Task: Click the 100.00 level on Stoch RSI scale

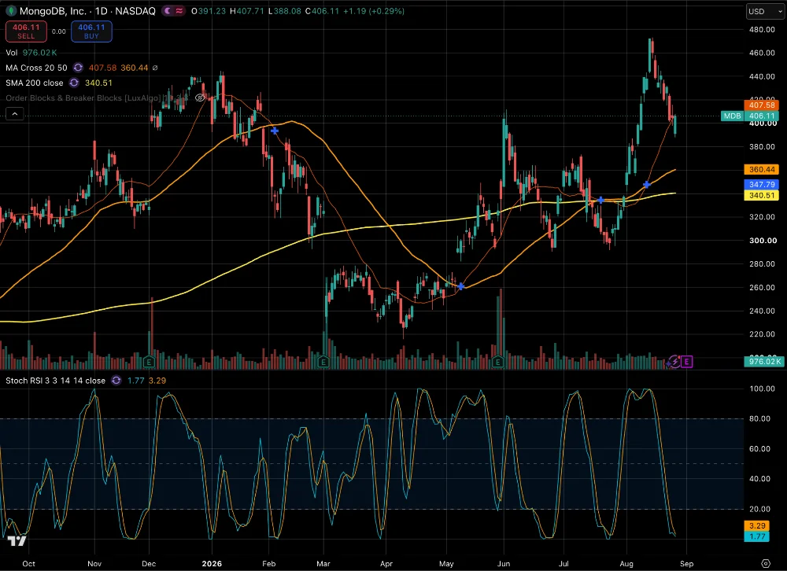Action: 762,389
